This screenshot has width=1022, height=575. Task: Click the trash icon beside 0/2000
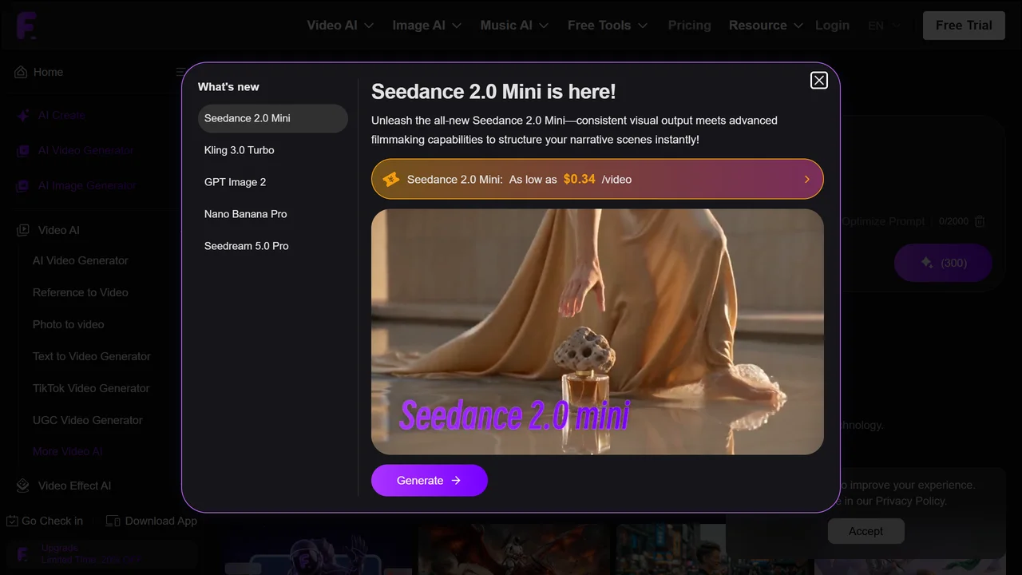[x=980, y=221]
